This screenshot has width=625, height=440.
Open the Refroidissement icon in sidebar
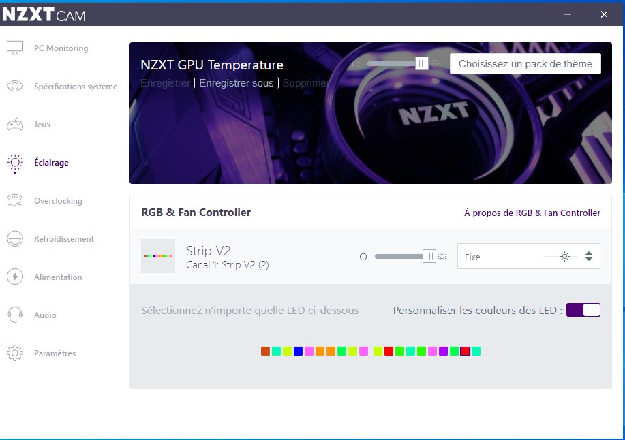click(x=15, y=239)
